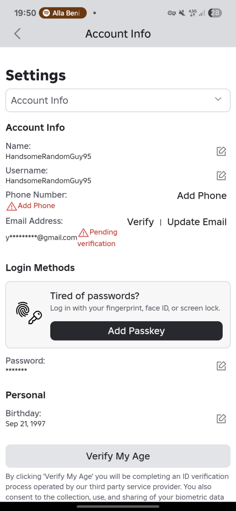
Task: Tap the VPN key status icon
Action: [x=172, y=13]
